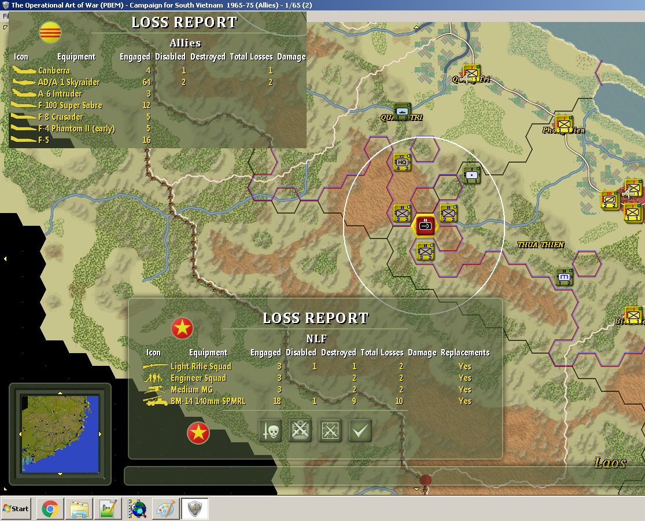Select the blue-gray unit below THUA THIEN label
The image size is (645, 521).
click(x=564, y=277)
